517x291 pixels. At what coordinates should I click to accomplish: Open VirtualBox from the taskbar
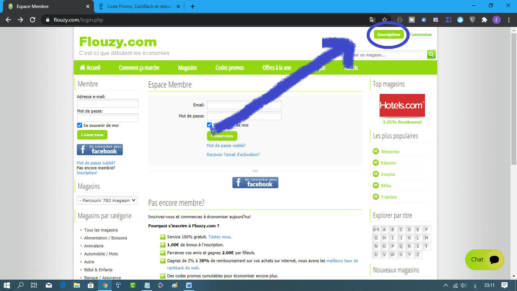tap(119, 285)
